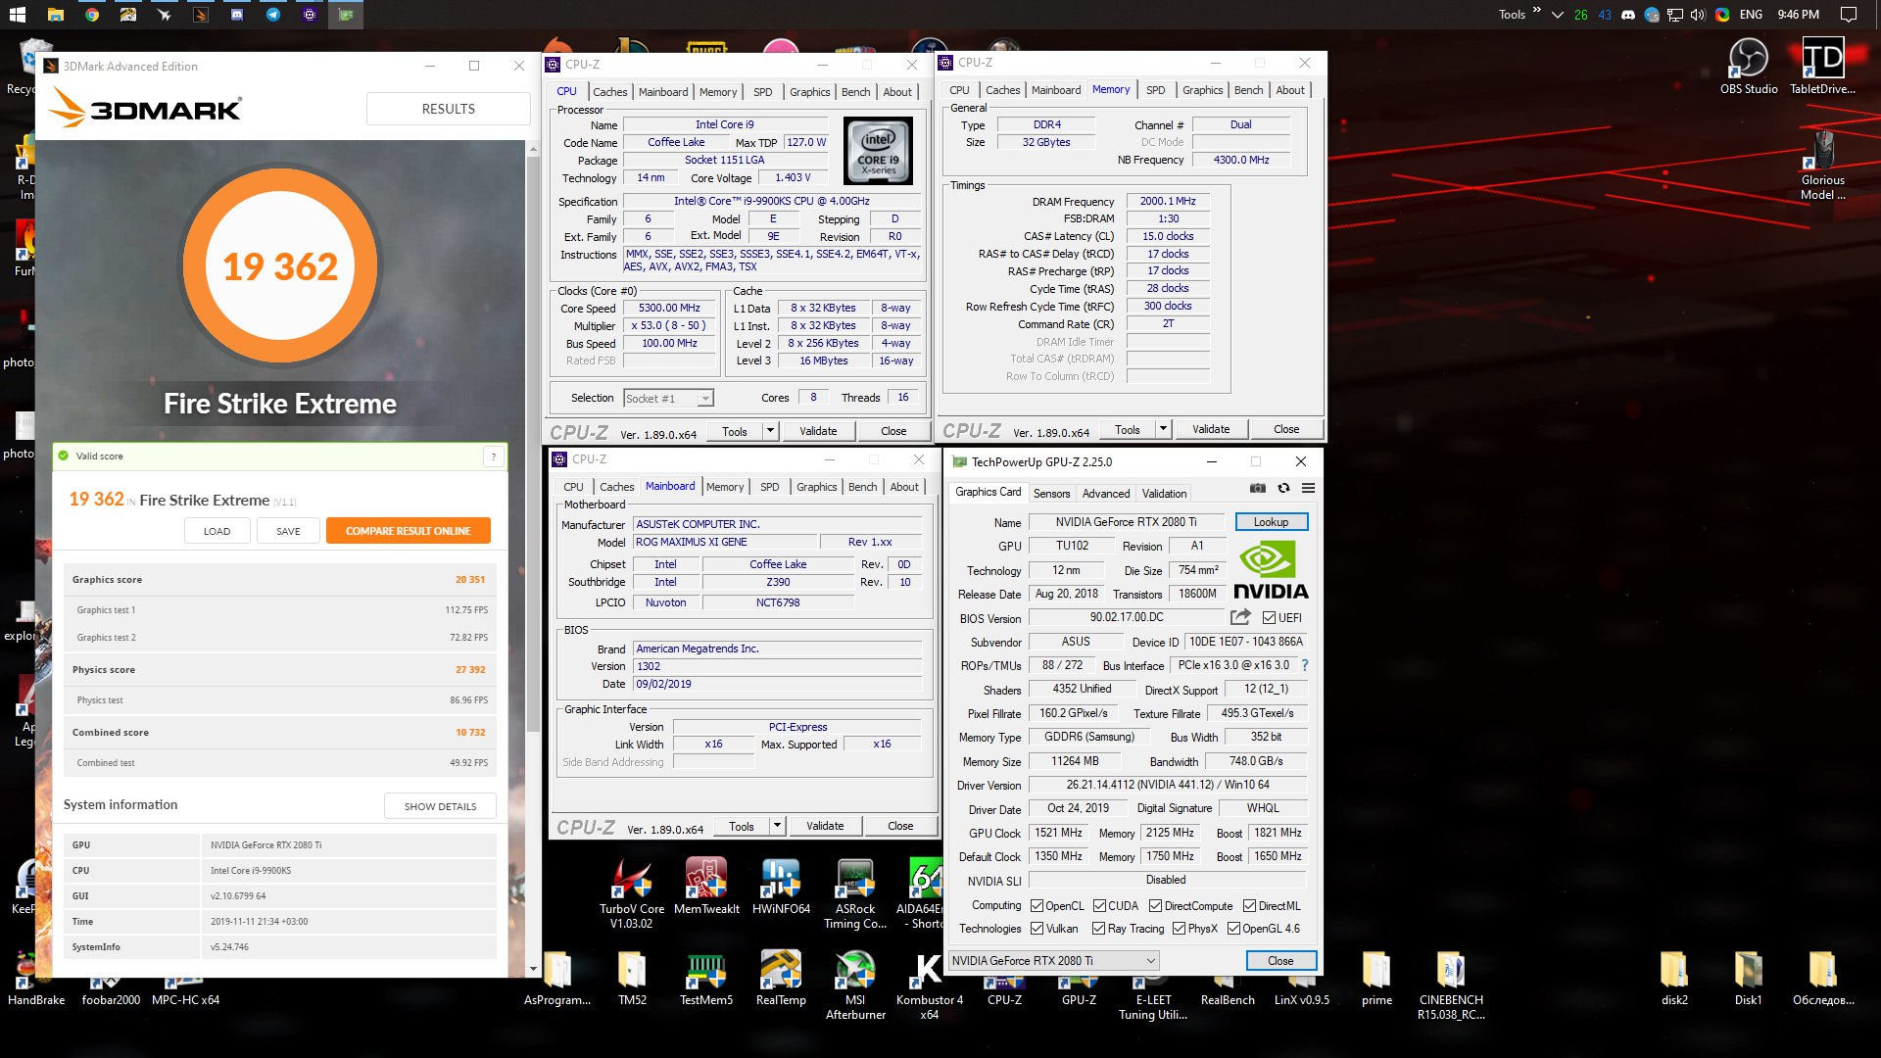Click SHOW DETAILS under System information
The height and width of the screenshot is (1058, 1881).
tap(440, 806)
